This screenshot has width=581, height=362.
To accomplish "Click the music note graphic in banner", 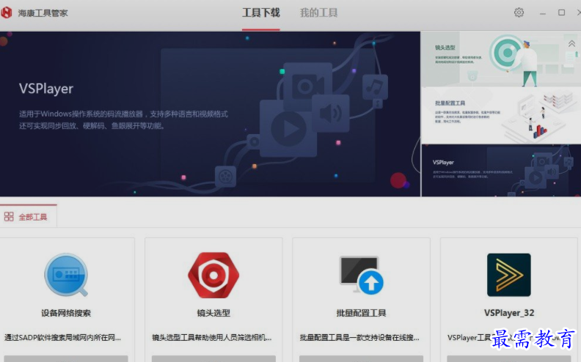I will click(375, 87).
